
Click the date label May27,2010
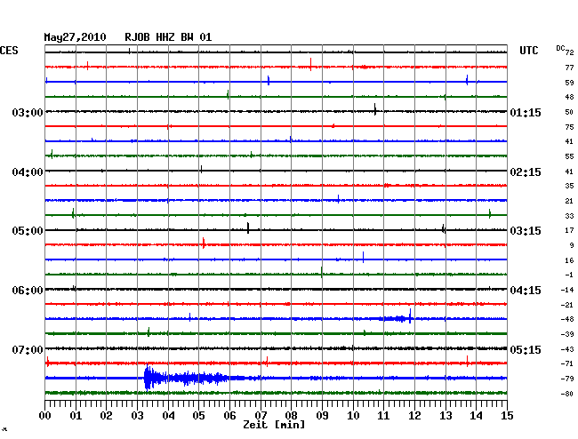tap(75, 37)
